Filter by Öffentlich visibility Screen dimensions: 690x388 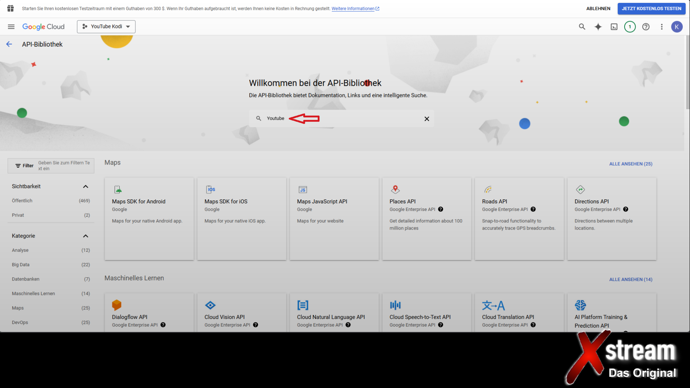(22, 201)
